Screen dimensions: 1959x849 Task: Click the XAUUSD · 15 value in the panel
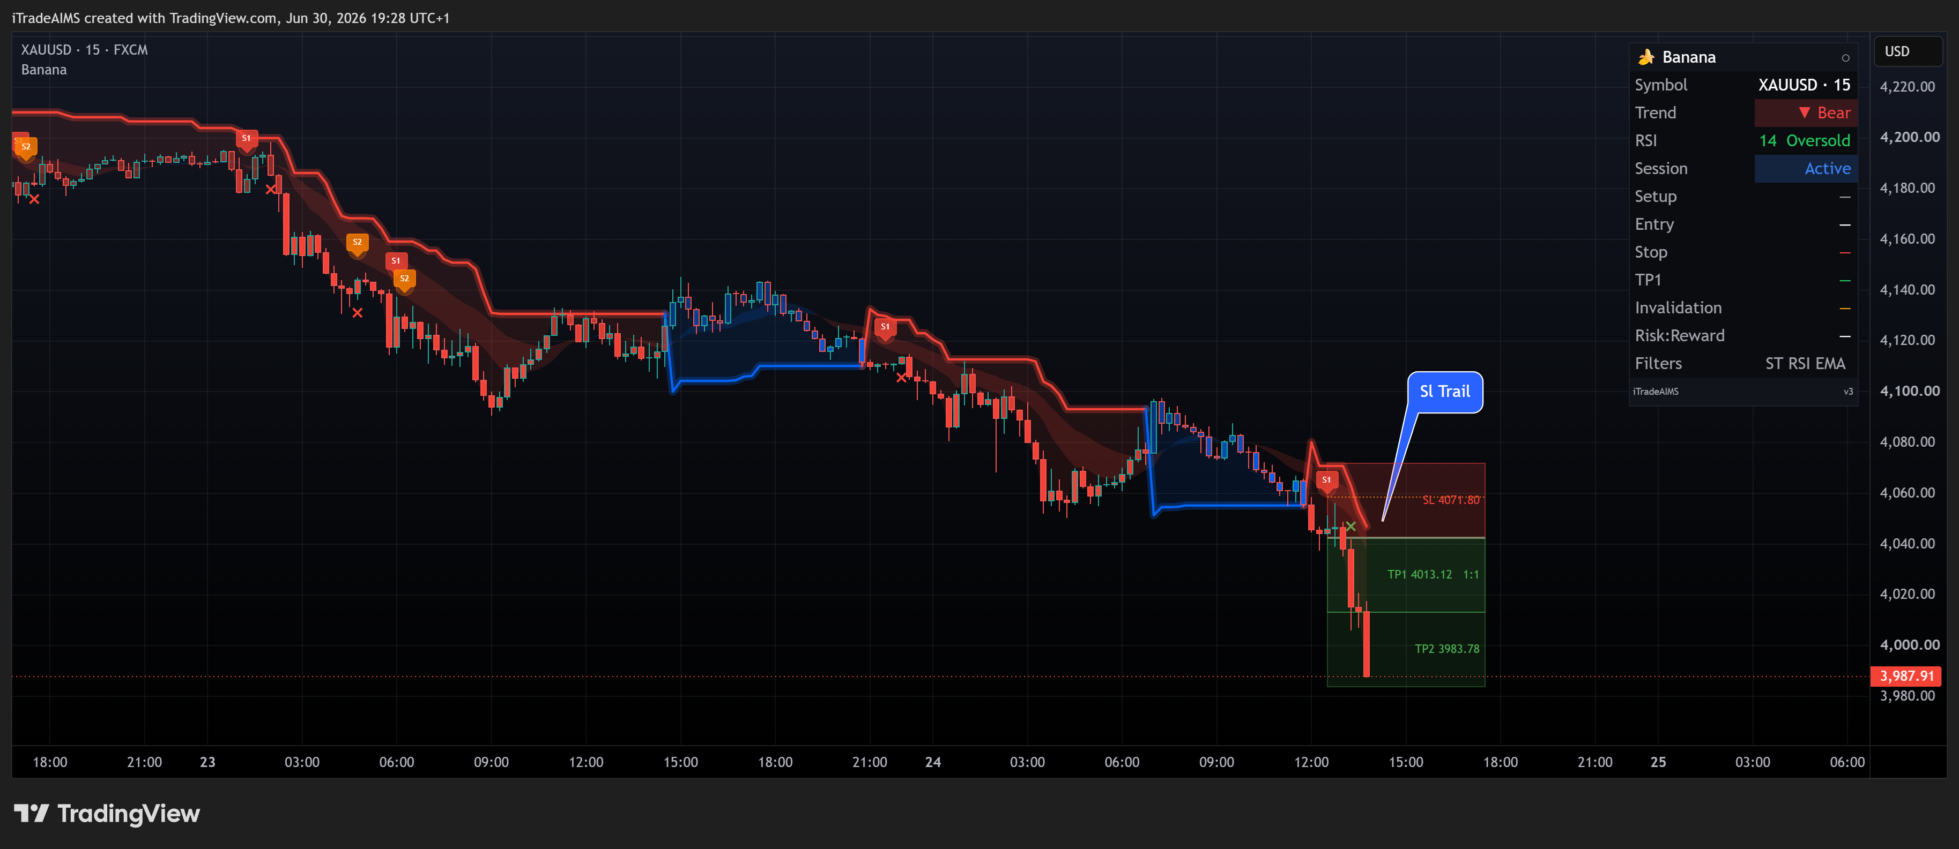pyautogui.click(x=1804, y=85)
